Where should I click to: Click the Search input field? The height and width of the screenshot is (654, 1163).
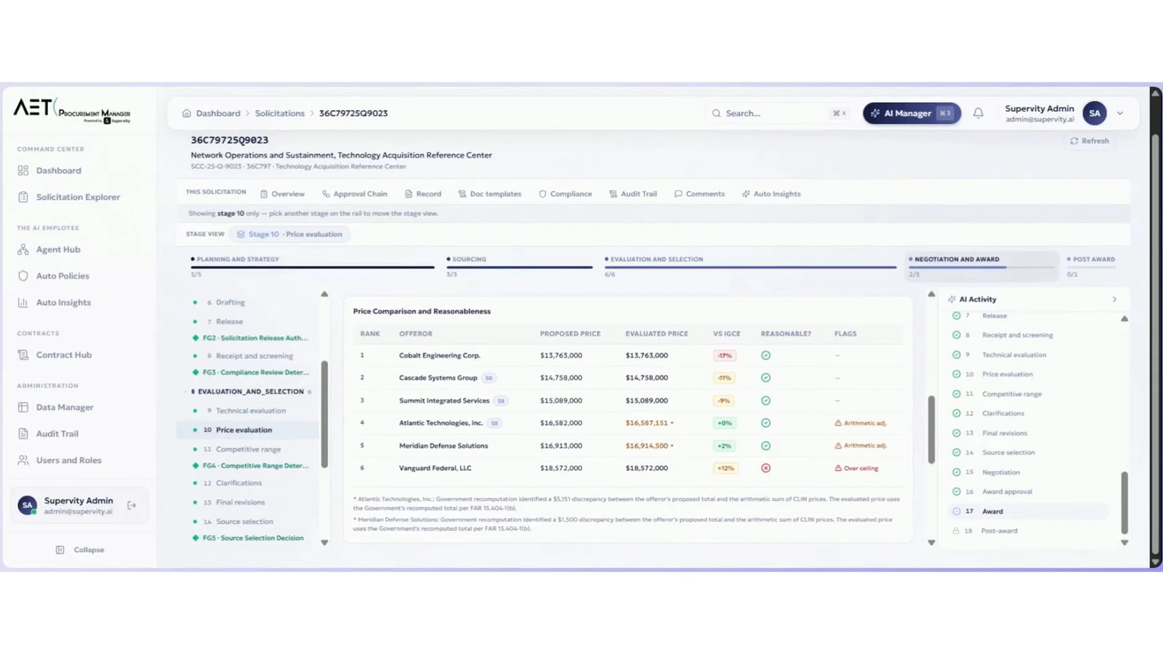[x=779, y=113]
